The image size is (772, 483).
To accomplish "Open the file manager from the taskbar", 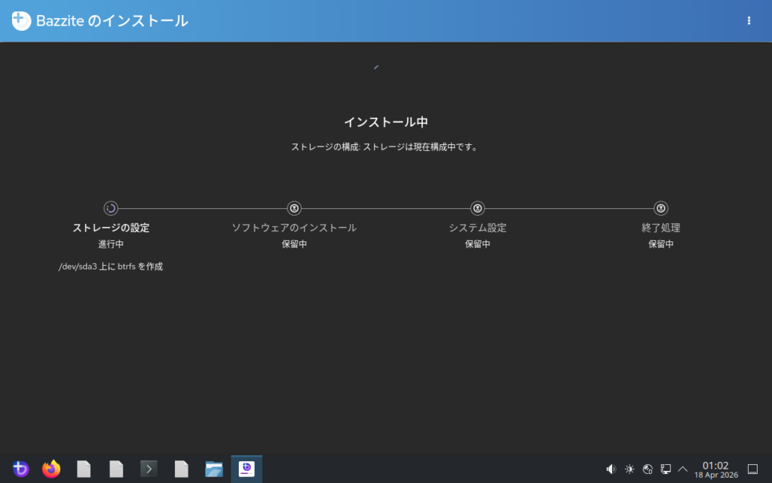I will coord(214,469).
